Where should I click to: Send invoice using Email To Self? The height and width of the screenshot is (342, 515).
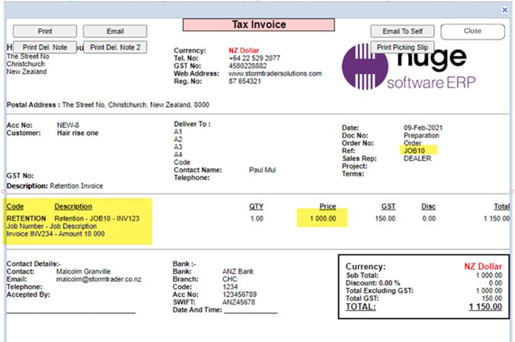pos(402,31)
